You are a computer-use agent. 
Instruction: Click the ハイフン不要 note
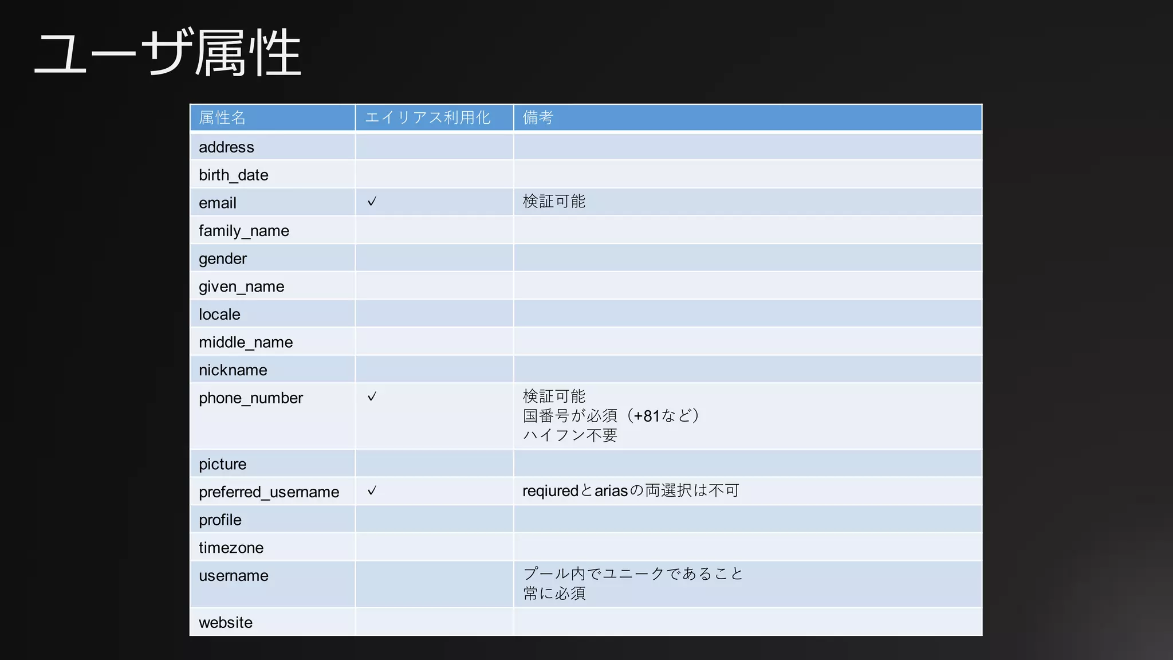click(x=570, y=435)
